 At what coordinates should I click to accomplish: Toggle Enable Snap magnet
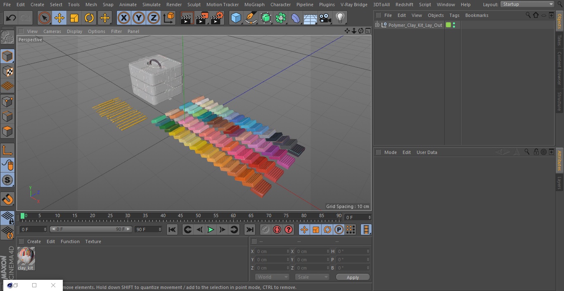7,199
